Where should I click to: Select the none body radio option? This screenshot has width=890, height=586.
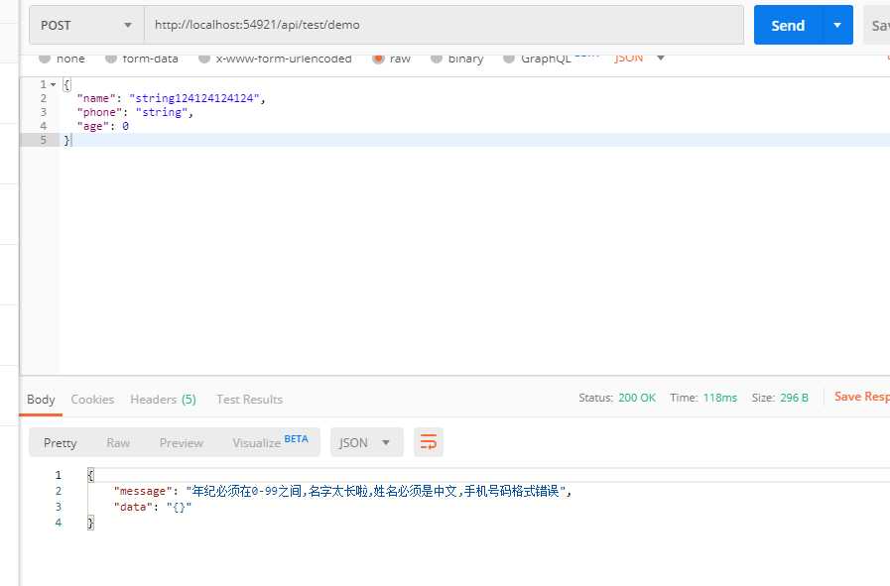[x=62, y=59]
